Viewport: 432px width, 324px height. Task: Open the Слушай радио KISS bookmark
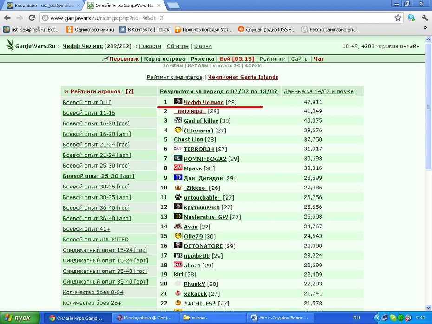pyautogui.click(x=267, y=29)
